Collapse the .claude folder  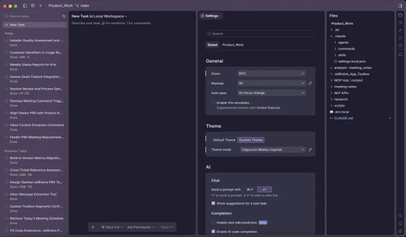tap(331, 36)
